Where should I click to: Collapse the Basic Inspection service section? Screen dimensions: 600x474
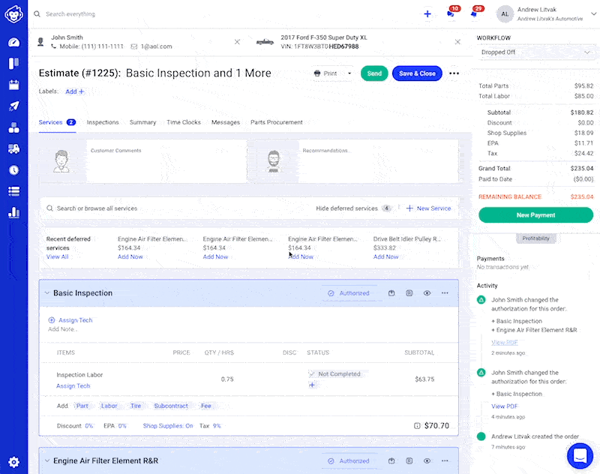[46, 293]
